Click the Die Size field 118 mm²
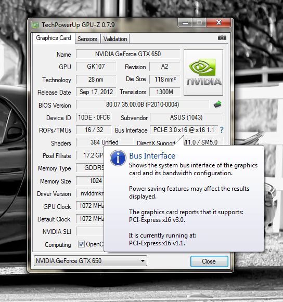 point(165,80)
